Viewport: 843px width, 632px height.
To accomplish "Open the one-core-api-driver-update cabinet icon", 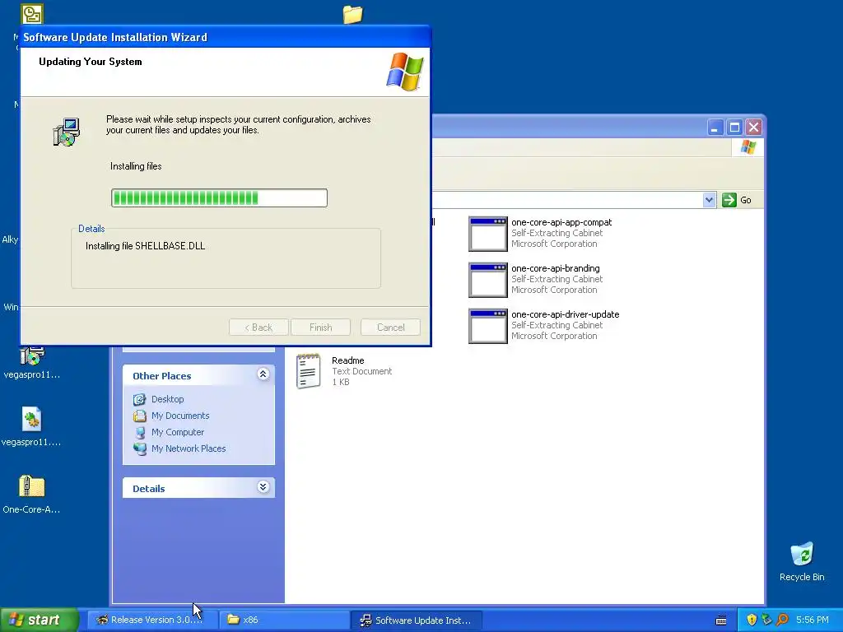I will (x=487, y=326).
